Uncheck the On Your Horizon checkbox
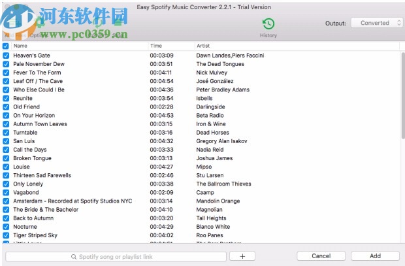 pyautogui.click(x=6, y=115)
